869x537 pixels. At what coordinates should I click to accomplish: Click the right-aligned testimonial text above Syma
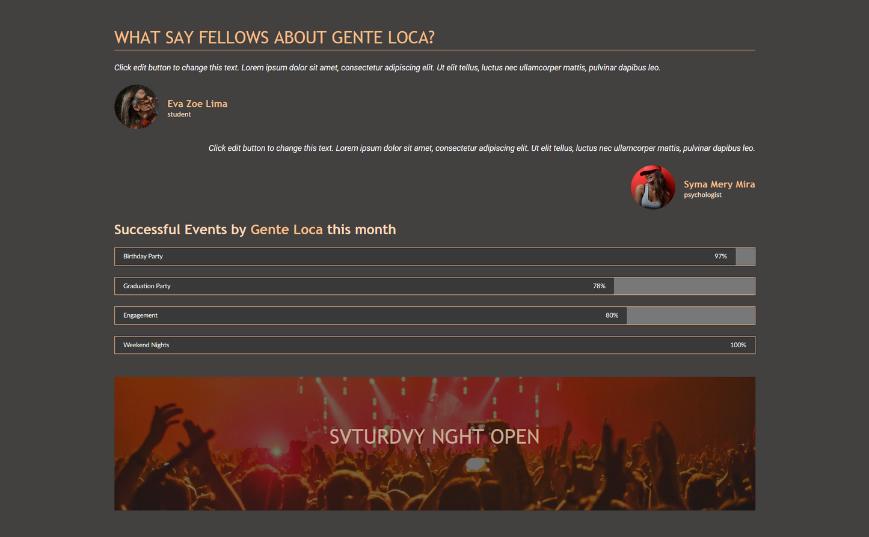coord(481,148)
